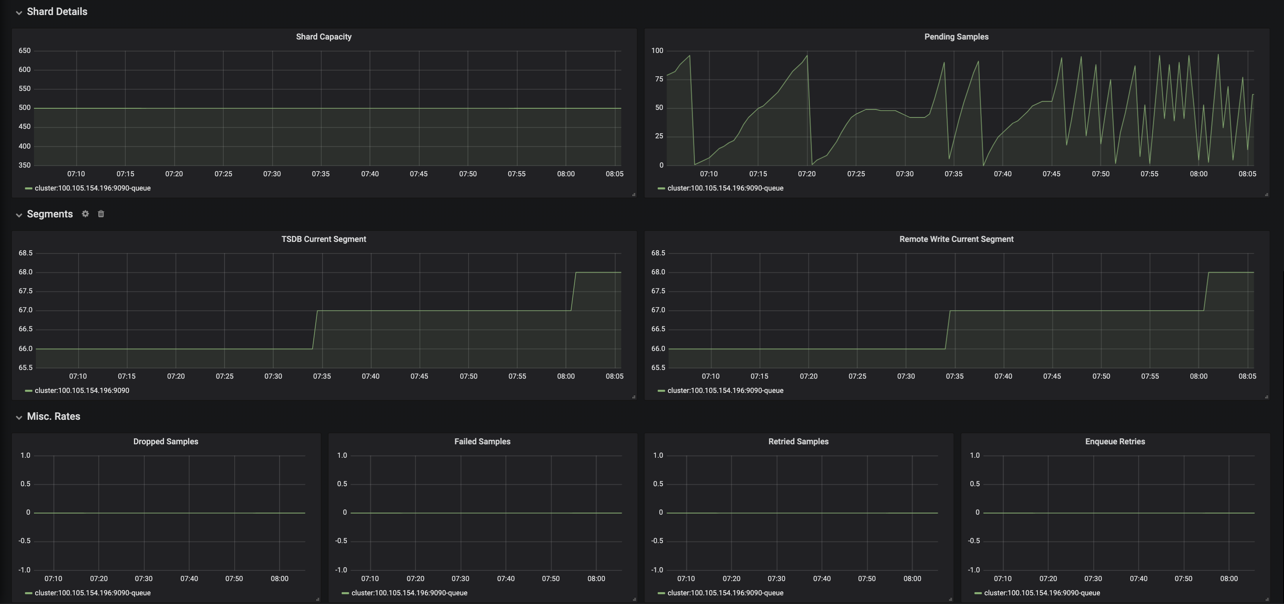Open color picker for Remote Write Segment series
Screen dimensions: 1284x604
click(x=661, y=391)
